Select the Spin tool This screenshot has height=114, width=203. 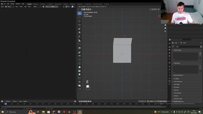click(x=80, y=71)
